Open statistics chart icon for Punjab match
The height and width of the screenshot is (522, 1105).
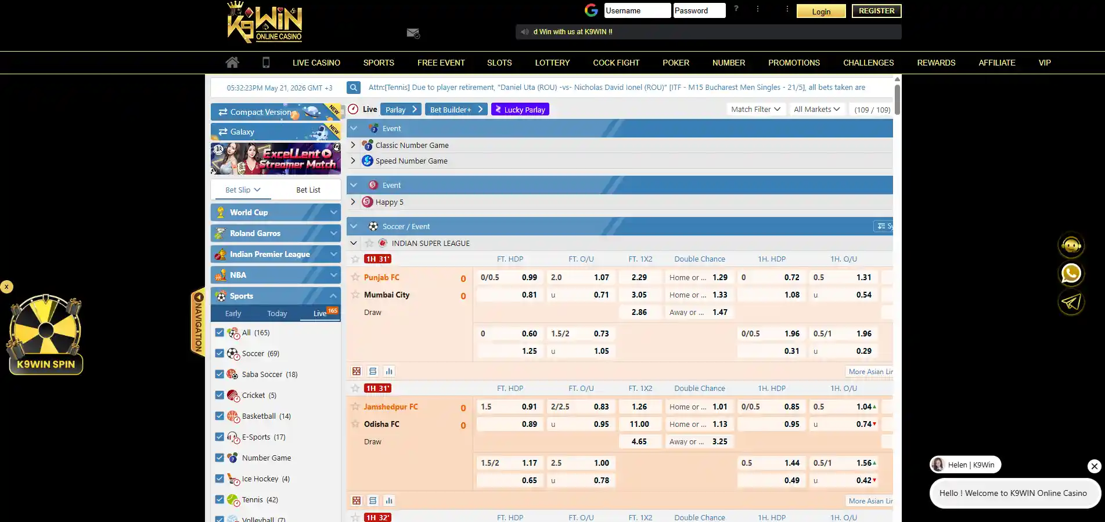[x=389, y=371]
